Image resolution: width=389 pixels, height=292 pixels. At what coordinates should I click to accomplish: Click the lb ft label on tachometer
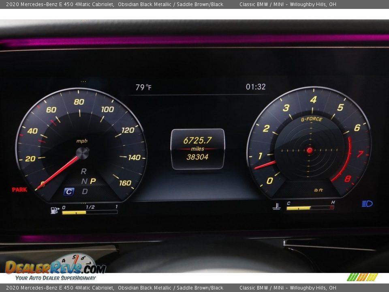(318, 190)
